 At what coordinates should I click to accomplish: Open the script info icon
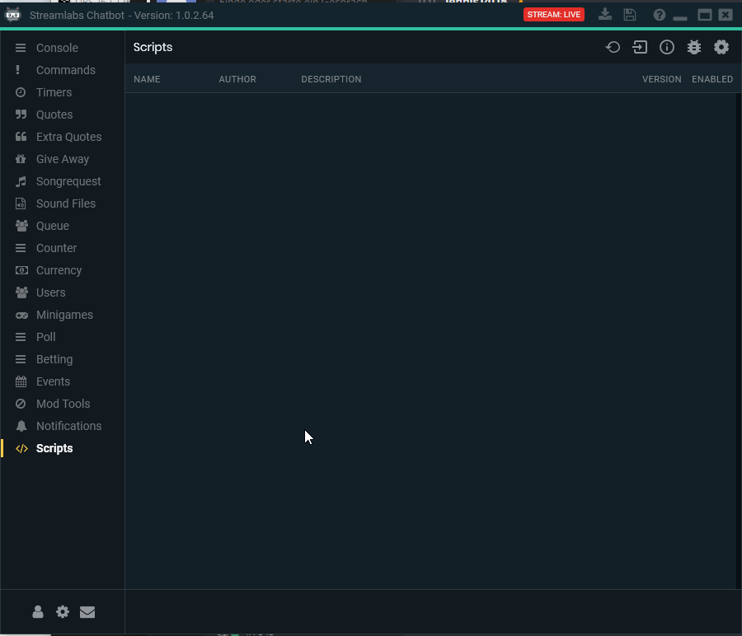(667, 48)
